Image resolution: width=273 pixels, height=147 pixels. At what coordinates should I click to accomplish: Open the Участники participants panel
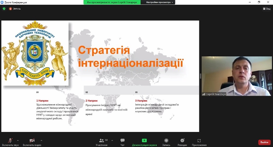(101, 142)
